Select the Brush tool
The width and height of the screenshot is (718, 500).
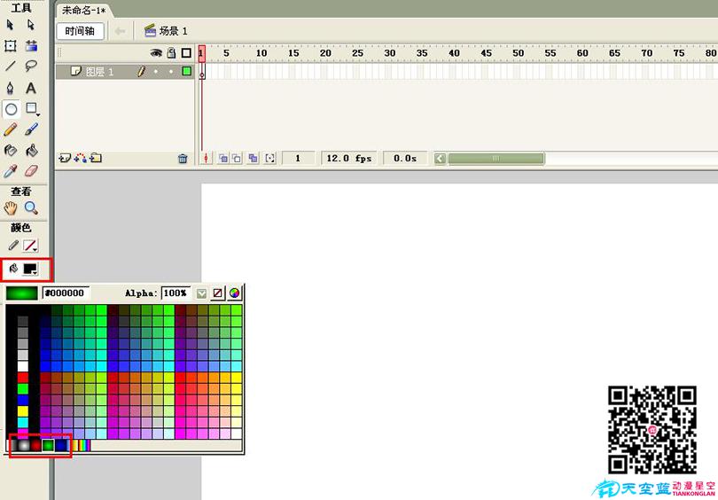click(31, 129)
